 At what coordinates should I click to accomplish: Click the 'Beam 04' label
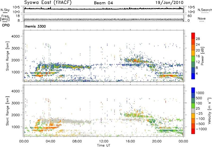click(103, 3)
